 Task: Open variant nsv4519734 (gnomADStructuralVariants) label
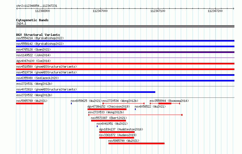click(x=46, y=72)
